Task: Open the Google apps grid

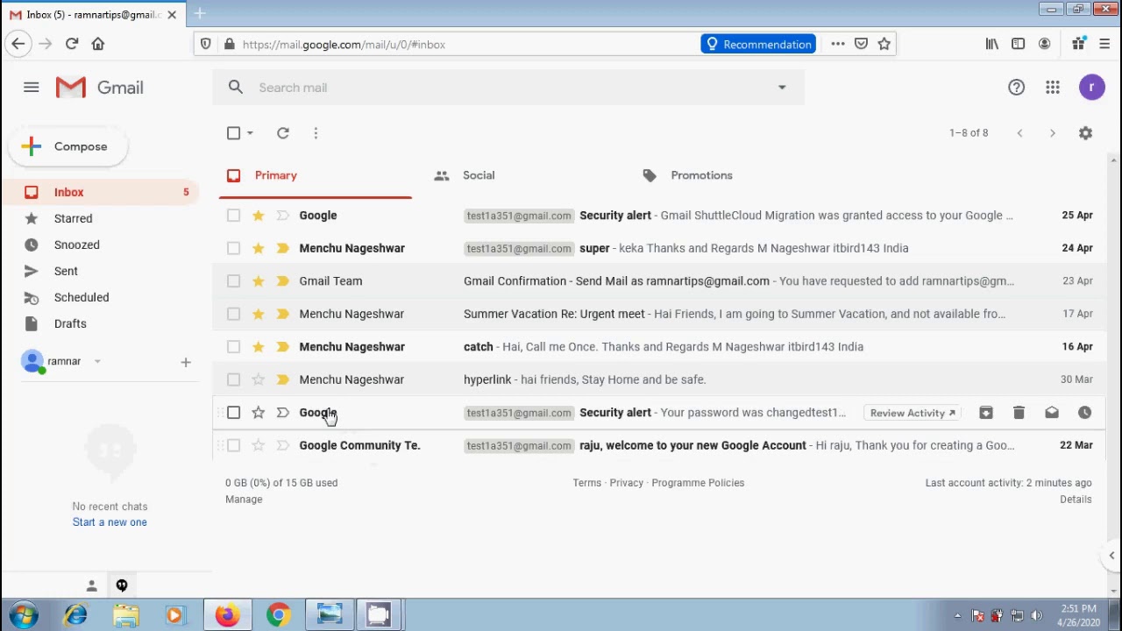Action: pyautogui.click(x=1053, y=88)
